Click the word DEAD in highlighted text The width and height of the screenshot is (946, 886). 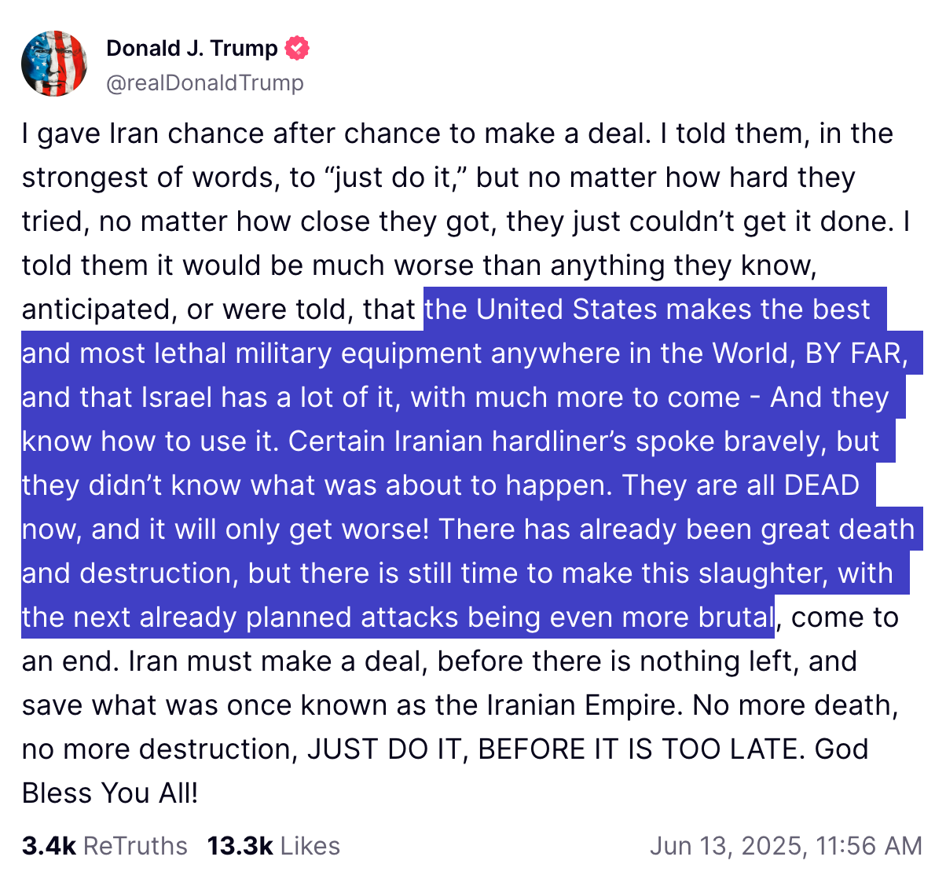click(x=822, y=485)
